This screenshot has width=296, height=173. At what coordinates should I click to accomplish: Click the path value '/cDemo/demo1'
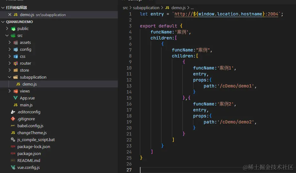(x=236, y=86)
